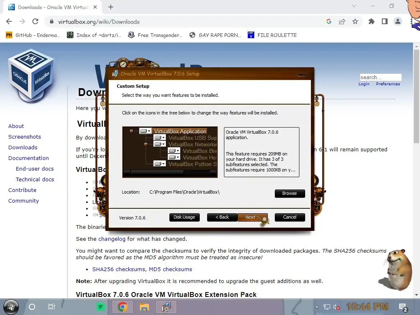This screenshot has height=315, width=420.
Task: Switch to the VirtualBox installer taskbar icon
Action: coord(167,307)
